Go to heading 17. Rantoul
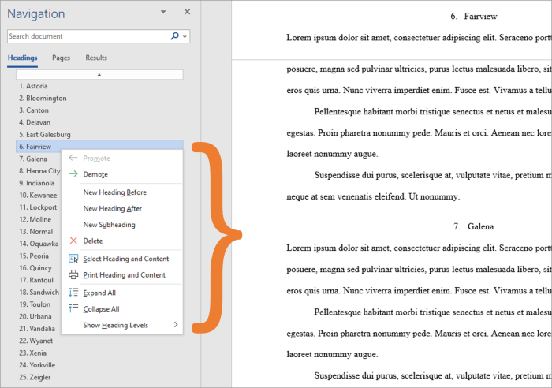The height and width of the screenshot is (388, 552). click(x=36, y=280)
